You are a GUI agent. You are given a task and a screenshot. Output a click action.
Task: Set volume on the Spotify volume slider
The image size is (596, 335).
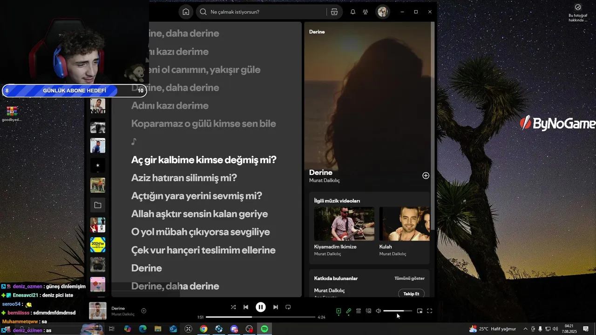point(398,311)
